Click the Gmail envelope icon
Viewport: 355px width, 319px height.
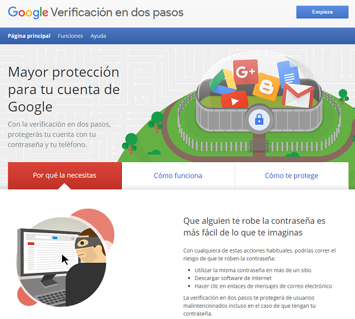tap(298, 96)
